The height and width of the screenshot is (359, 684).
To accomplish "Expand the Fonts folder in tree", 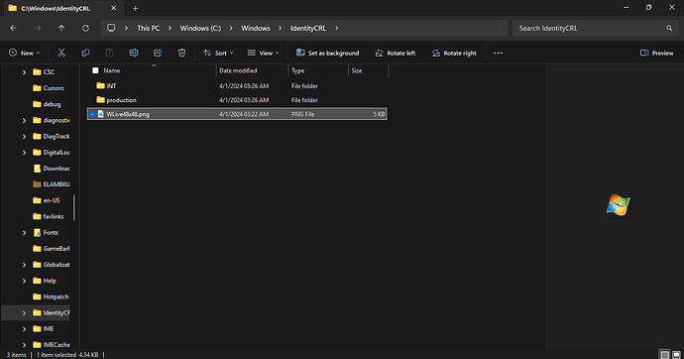I will pyautogui.click(x=24, y=232).
